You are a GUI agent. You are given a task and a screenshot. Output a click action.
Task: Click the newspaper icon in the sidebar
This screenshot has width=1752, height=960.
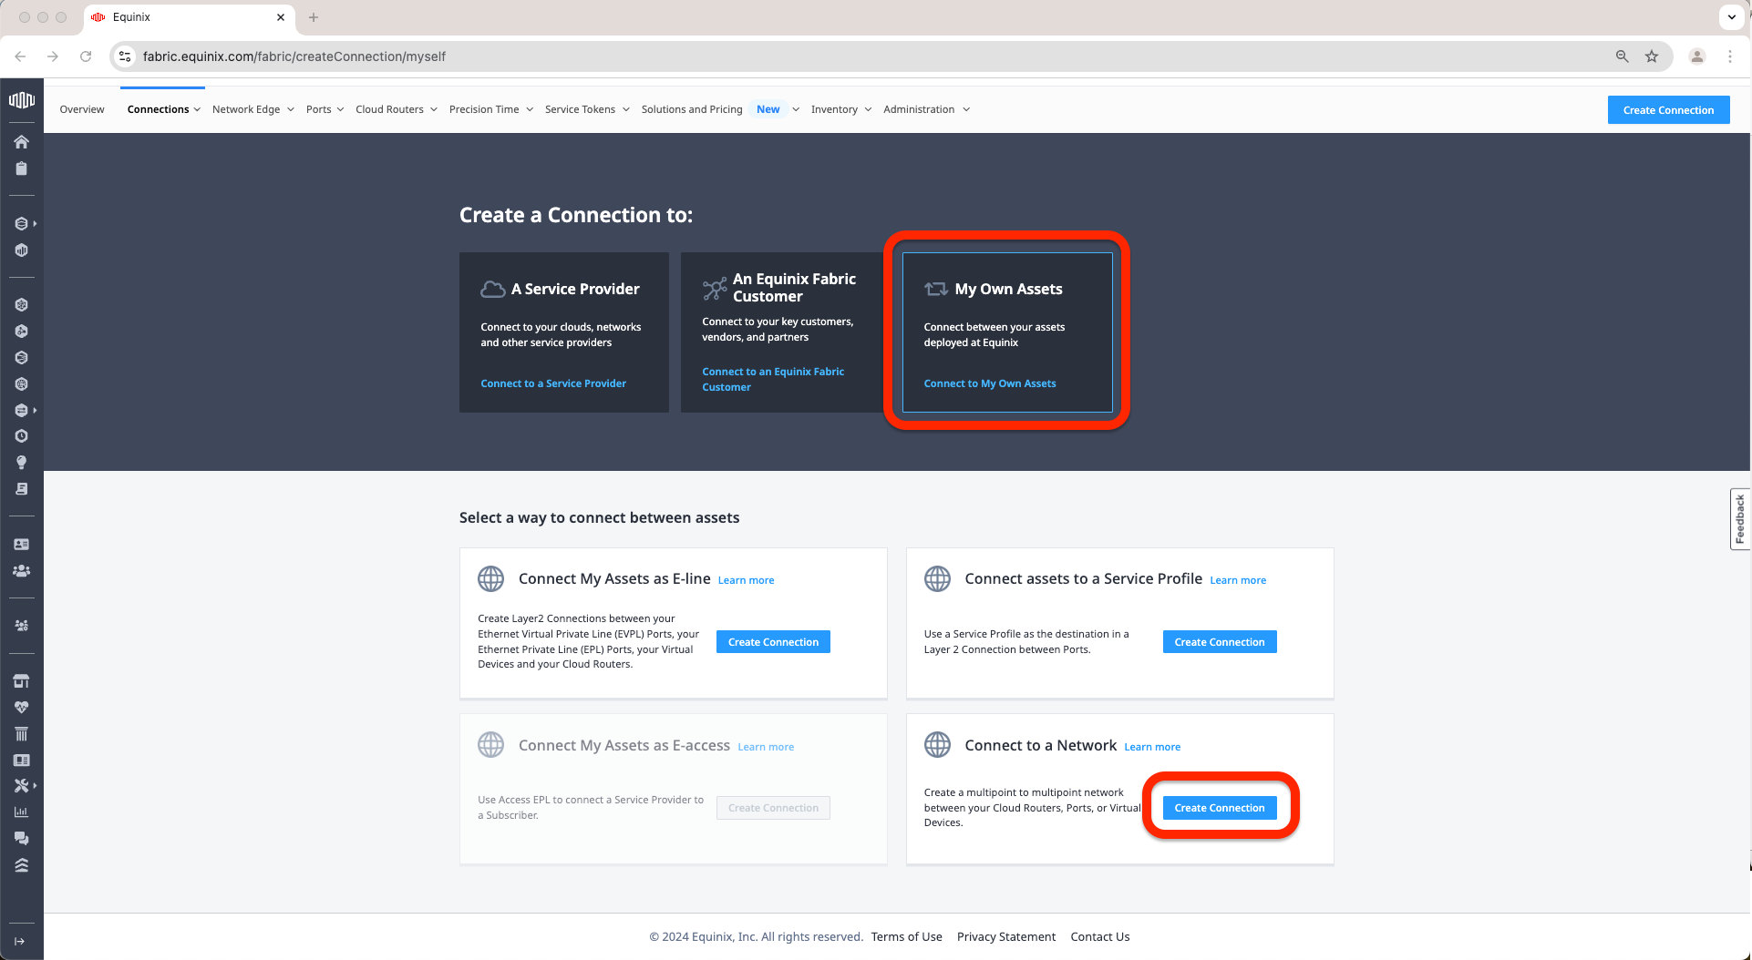[22, 761]
